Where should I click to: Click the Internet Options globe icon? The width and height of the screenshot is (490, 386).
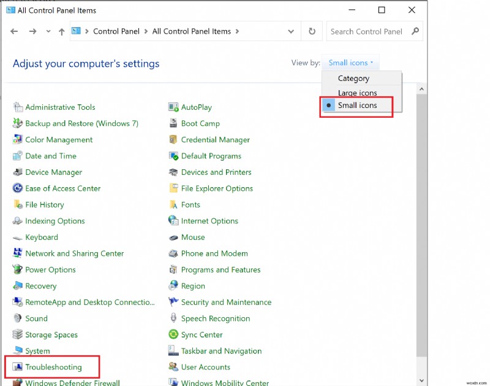pyautogui.click(x=173, y=221)
